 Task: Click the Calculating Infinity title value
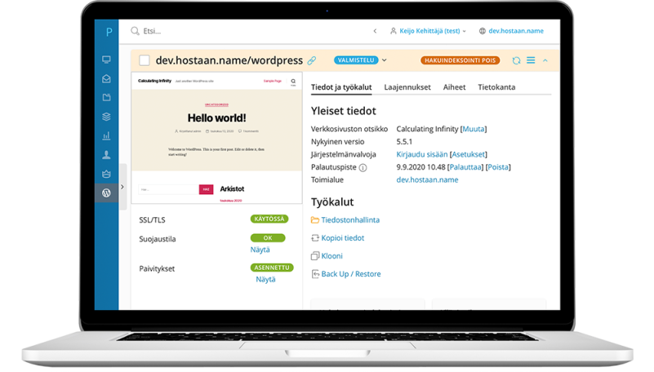coord(427,129)
